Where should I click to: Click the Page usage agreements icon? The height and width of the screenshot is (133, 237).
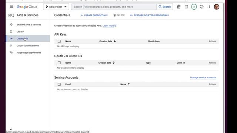[11, 52]
